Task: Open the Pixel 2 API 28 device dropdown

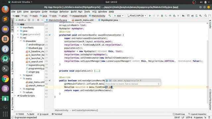Action: (x=136, y=16)
